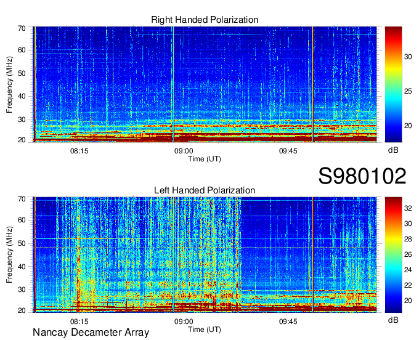419x340 pixels.
Task: Click the 24 dB mark on bottom color bar
Action: coord(408,270)
